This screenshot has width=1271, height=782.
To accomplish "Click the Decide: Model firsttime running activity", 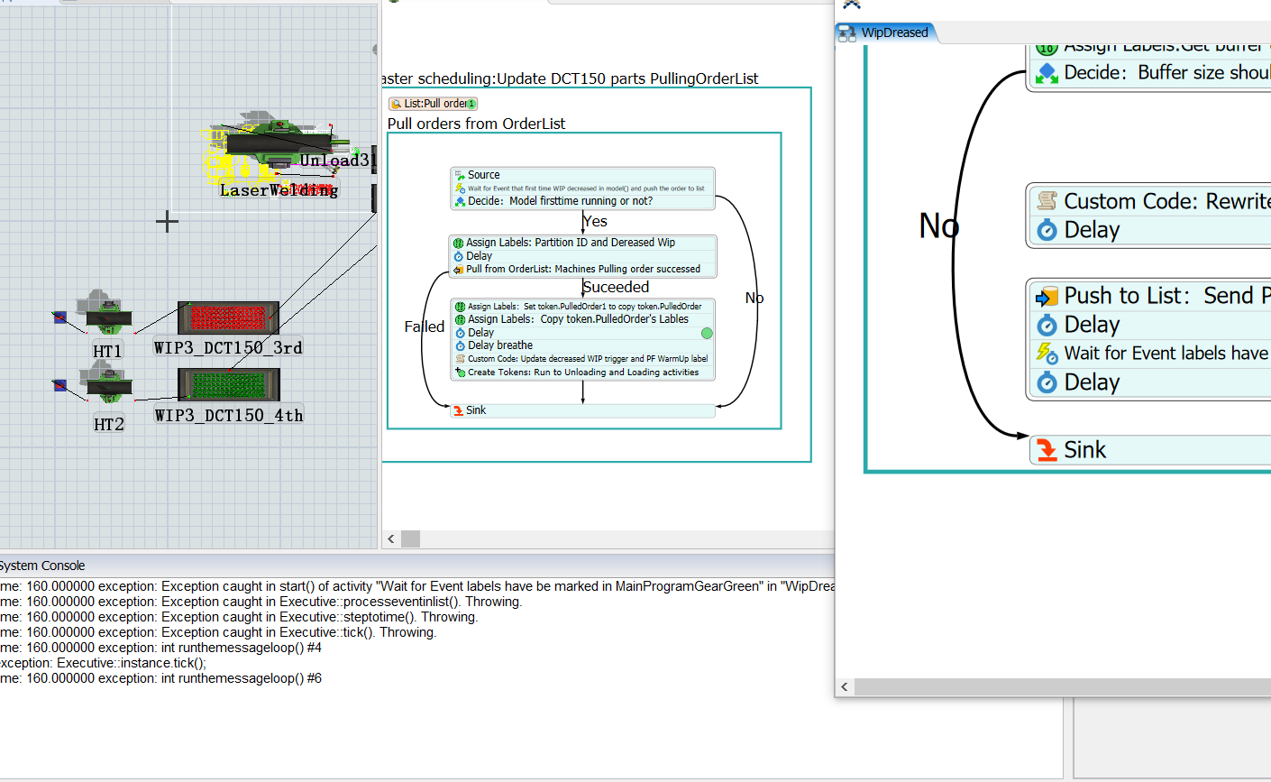I will point(559,201).
